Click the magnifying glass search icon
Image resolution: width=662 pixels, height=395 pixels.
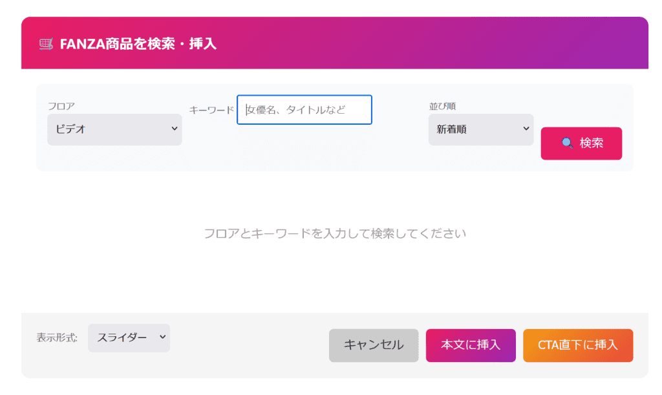pyautogui.click(x=568, y=143)
